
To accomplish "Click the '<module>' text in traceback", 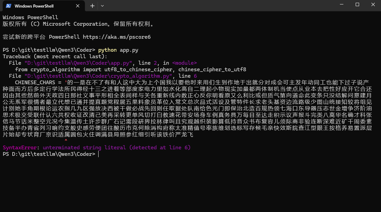I will pyautogui.click(x=185, y=63).
